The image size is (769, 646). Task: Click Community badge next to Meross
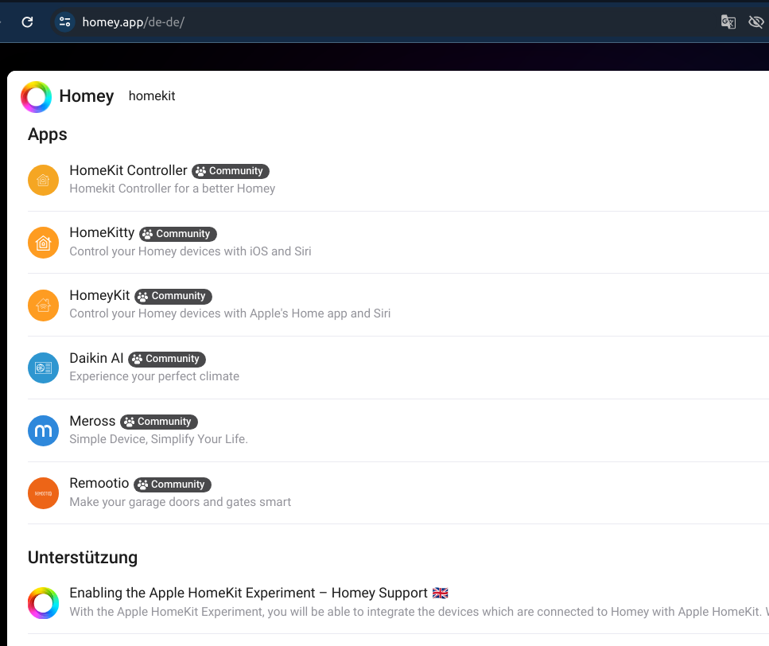click(159, 422)
